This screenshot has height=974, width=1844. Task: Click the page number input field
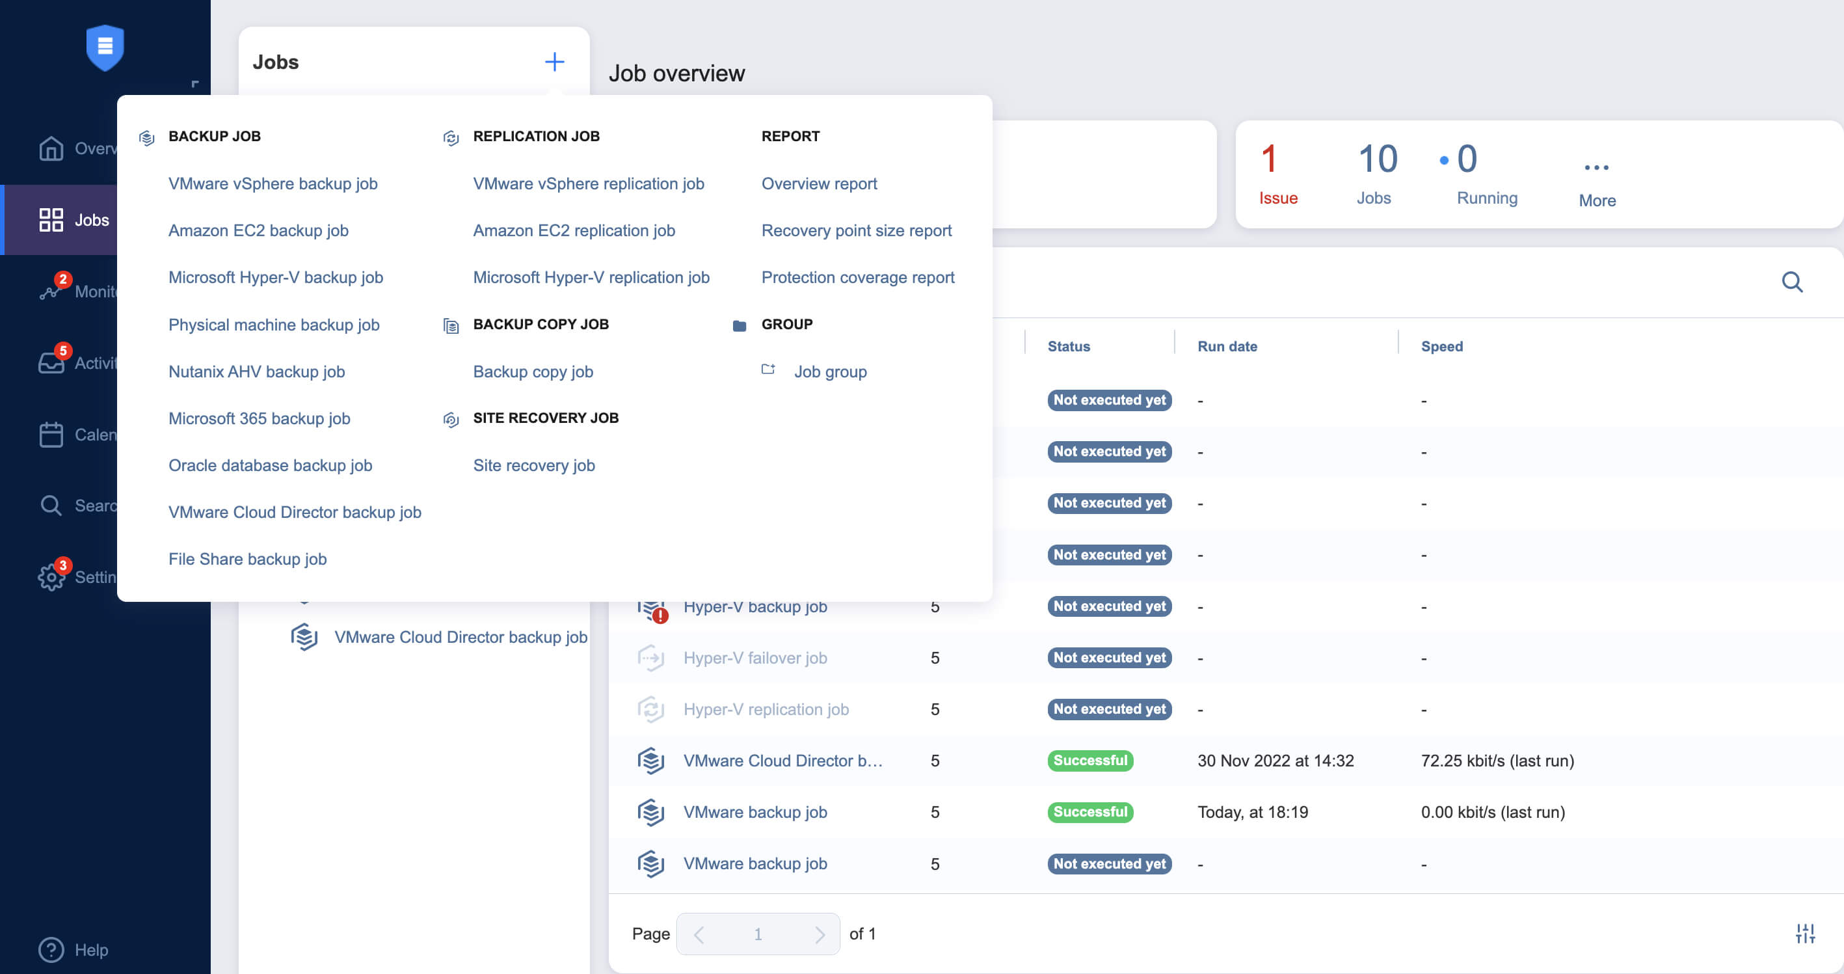click(758, 933)
